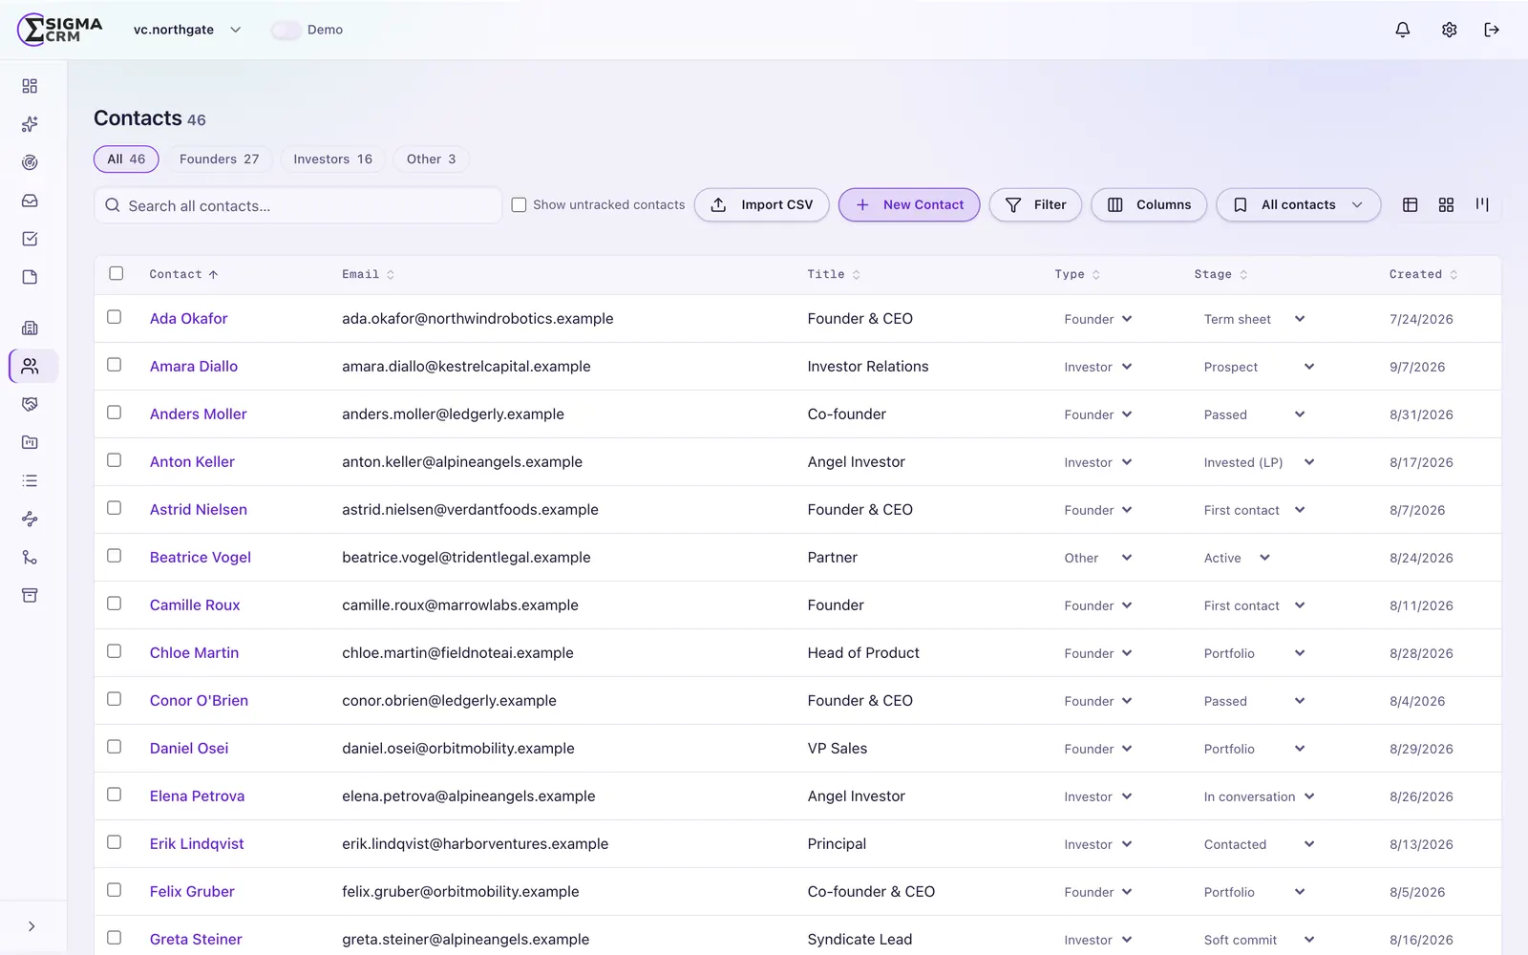This screenshot has width=1528, height=955.
Task: Select the Founders 27 tab
Action: click(219, 159)
